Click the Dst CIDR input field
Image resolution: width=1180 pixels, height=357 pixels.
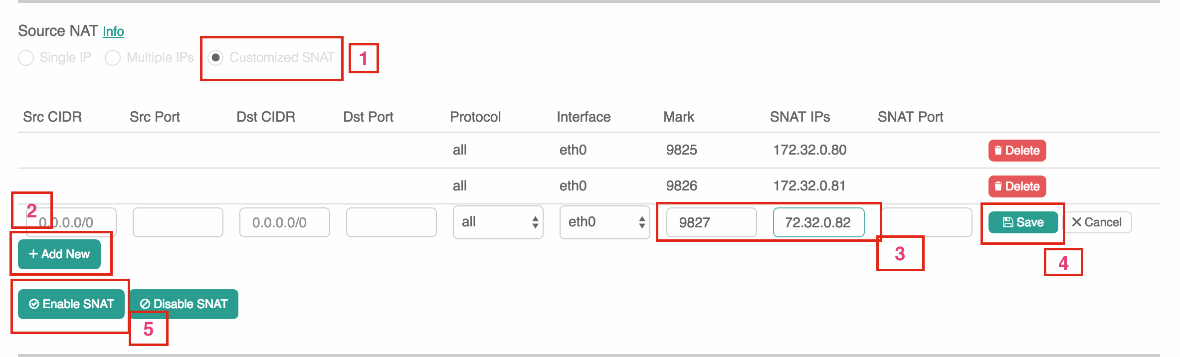(x=284, y=222)
